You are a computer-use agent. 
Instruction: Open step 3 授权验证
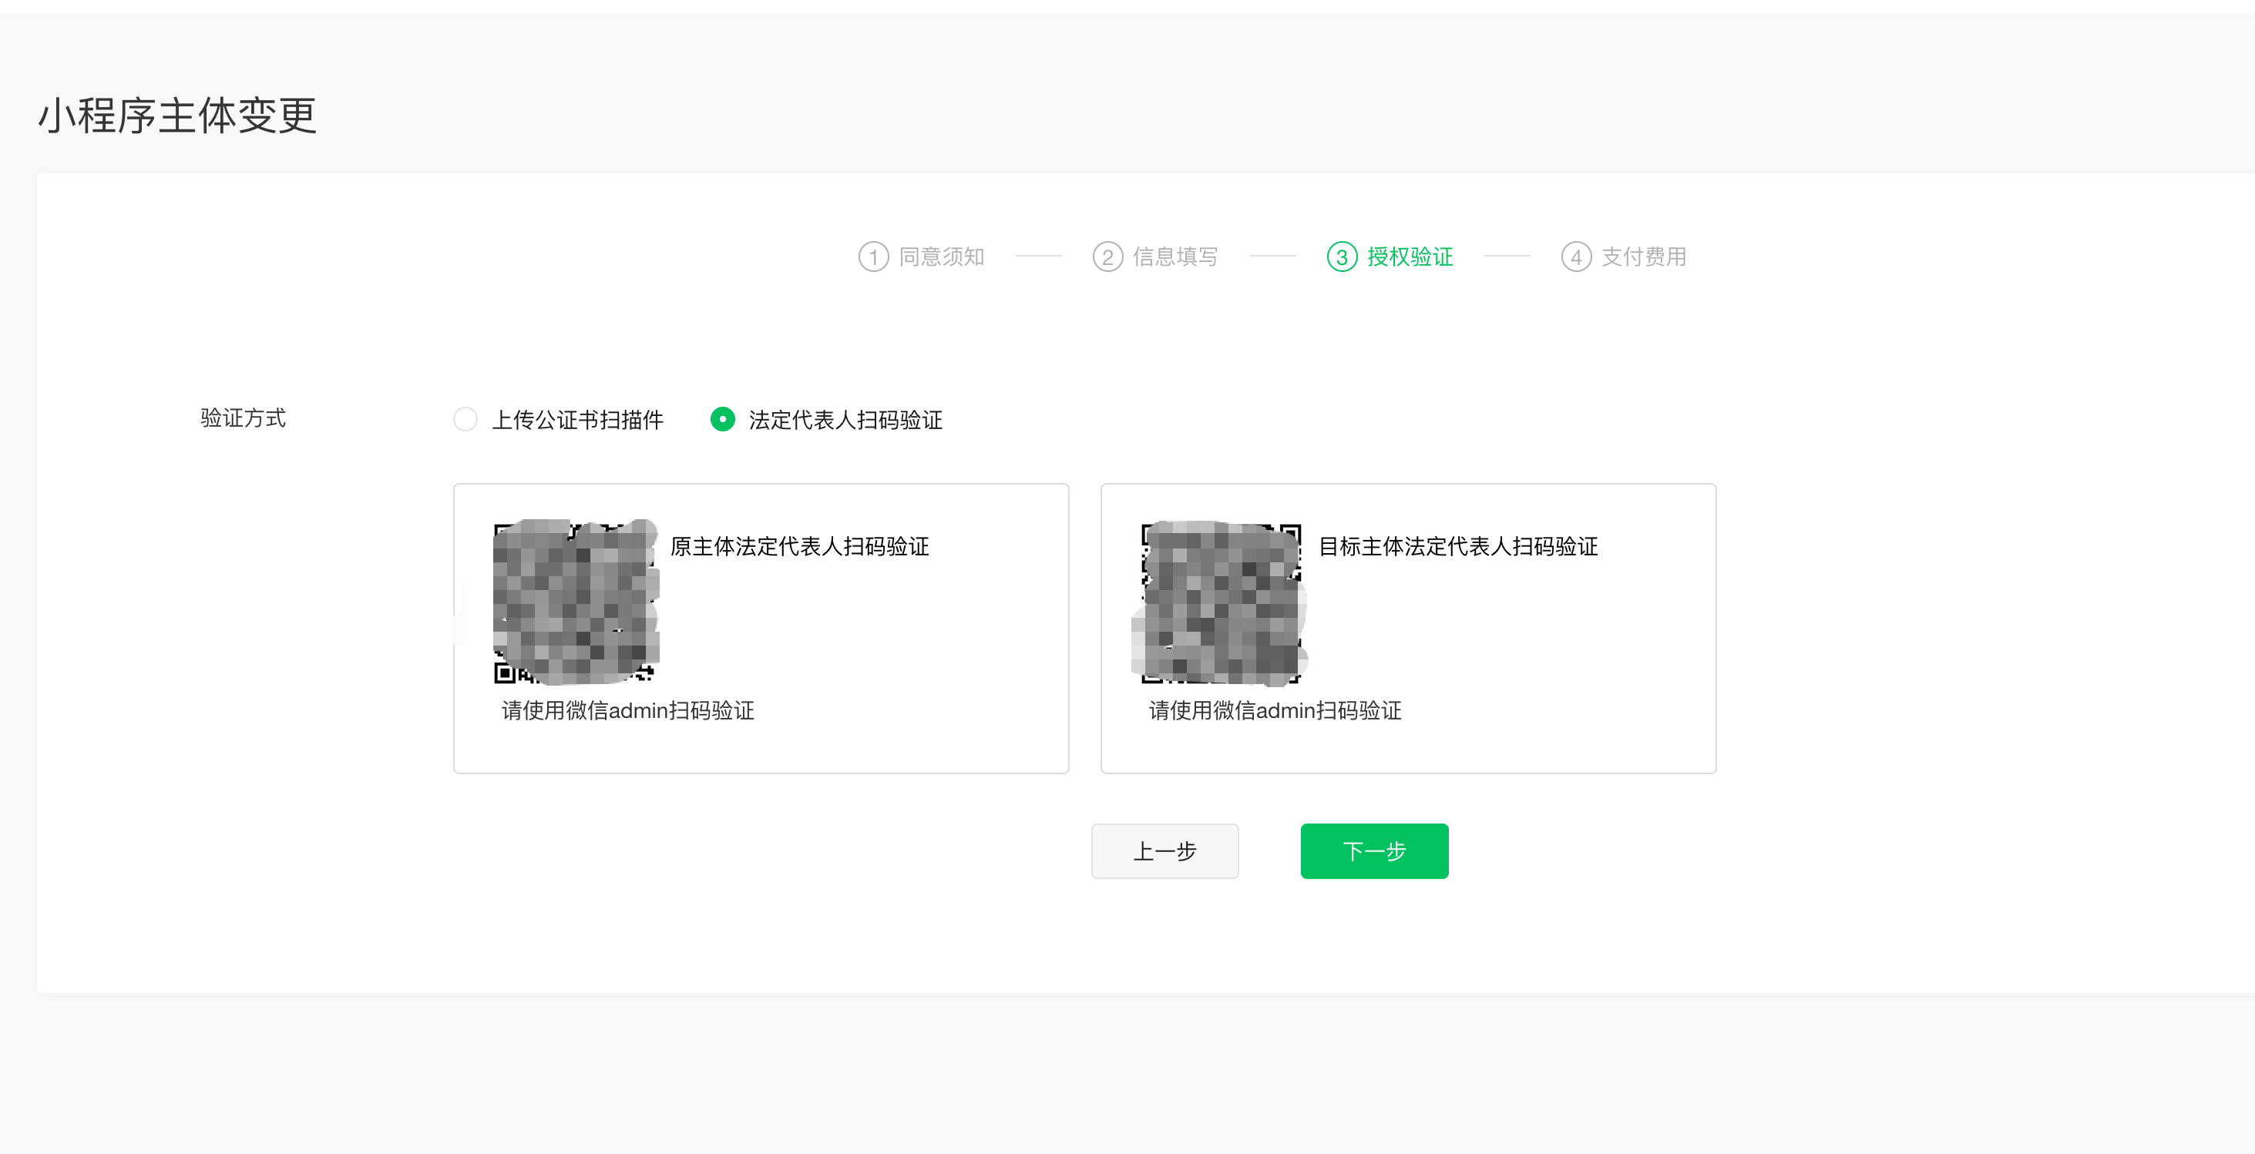(1390, 257)
